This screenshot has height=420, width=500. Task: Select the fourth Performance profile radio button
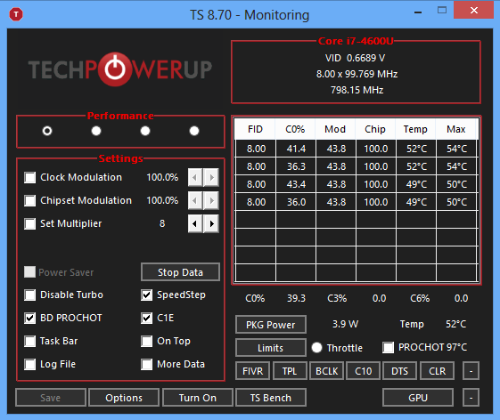coord(194,131)
